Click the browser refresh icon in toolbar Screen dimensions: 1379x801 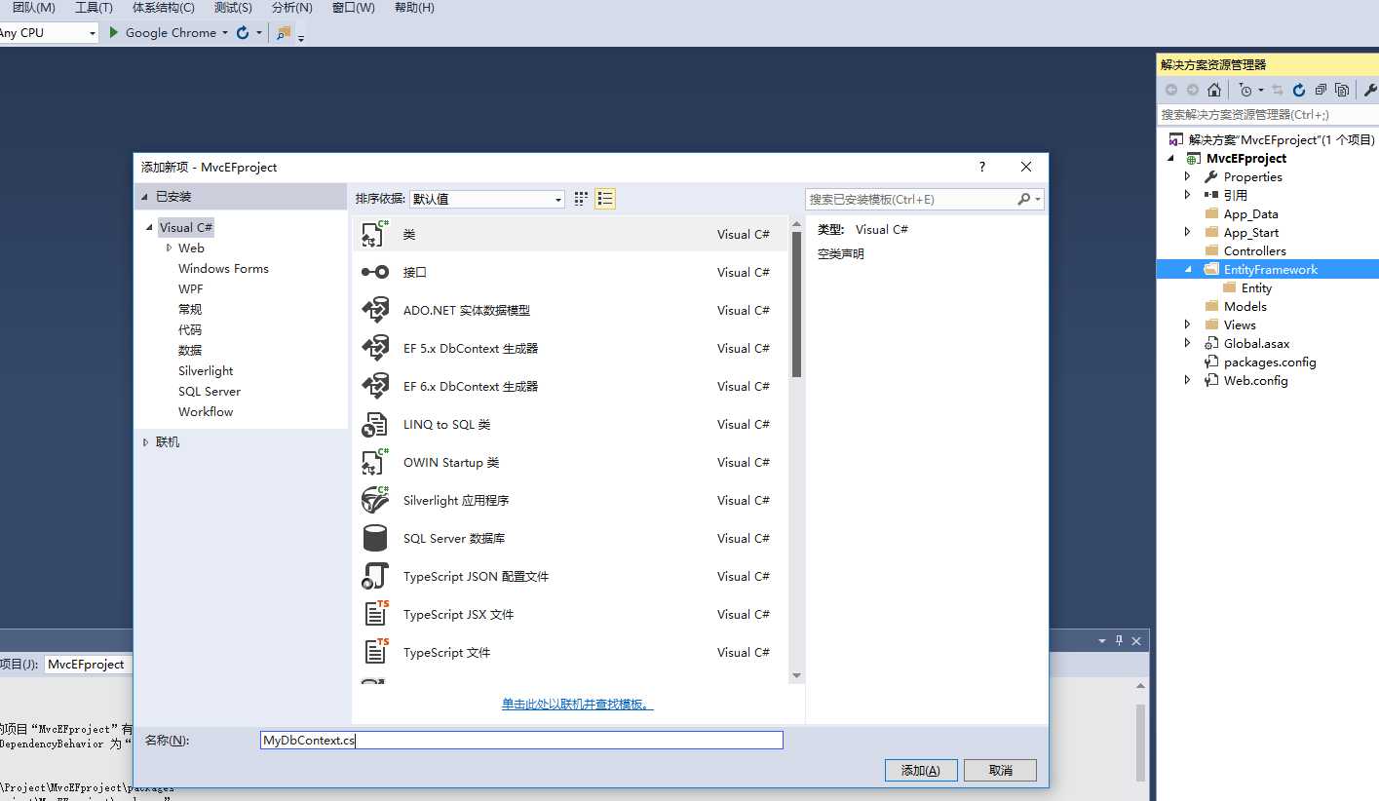(x=243, y=32)
